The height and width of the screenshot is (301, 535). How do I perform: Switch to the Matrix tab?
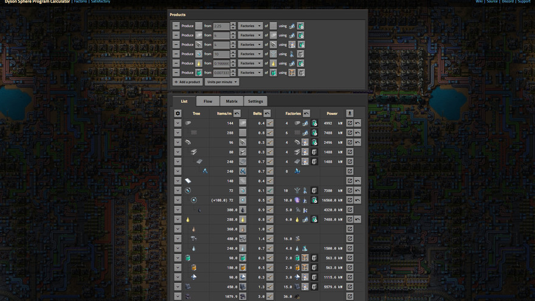pos(232,101)
